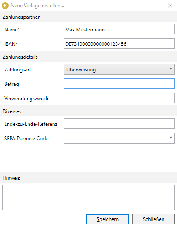This screenshot has height=227, width=177.
Task: Click the Name* label
Action: [x=12, y=29]
